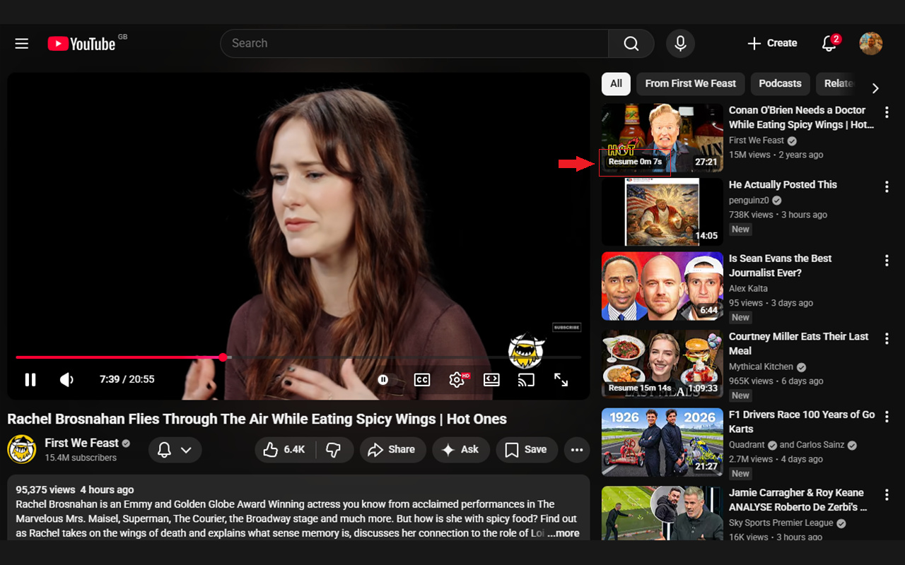Open the account avatar menu
This screenshot has height=565, width=905.
coord(870,44)
